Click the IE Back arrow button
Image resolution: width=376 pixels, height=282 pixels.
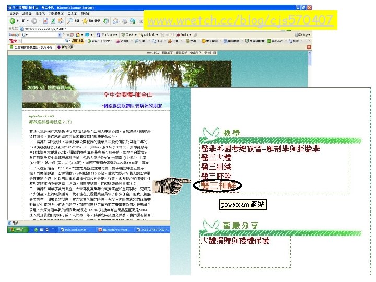(x=12, y=21)
